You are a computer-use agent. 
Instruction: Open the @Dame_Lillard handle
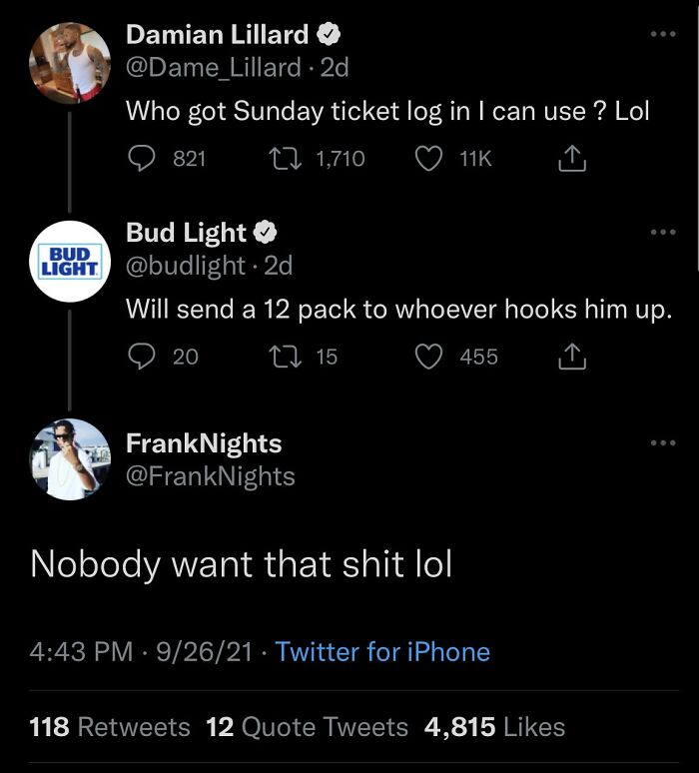pyautogui.click(x=213, y=67)
